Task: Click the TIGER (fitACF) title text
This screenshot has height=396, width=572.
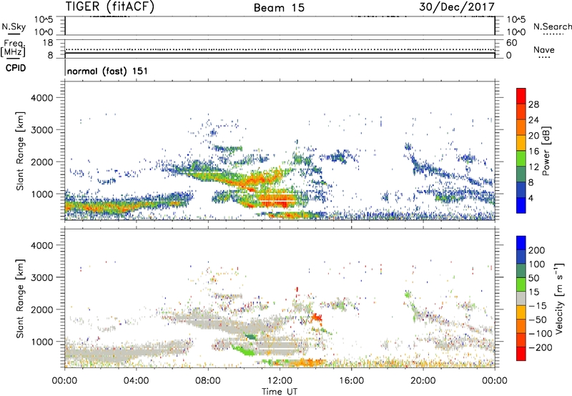Action: click(x=110, y=6)
